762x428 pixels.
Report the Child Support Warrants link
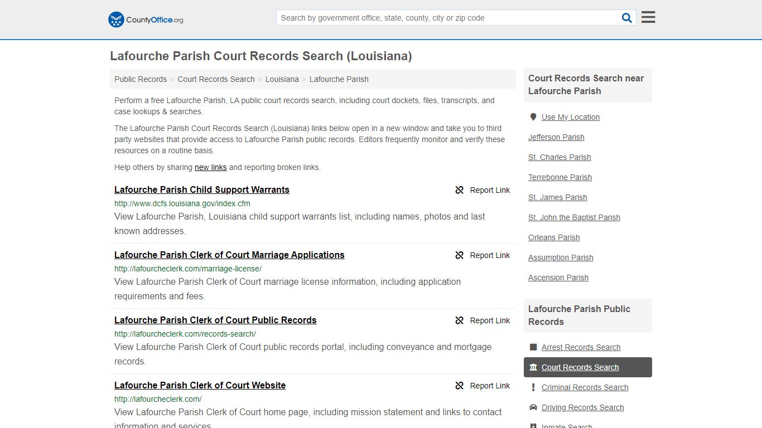point(490,190)
